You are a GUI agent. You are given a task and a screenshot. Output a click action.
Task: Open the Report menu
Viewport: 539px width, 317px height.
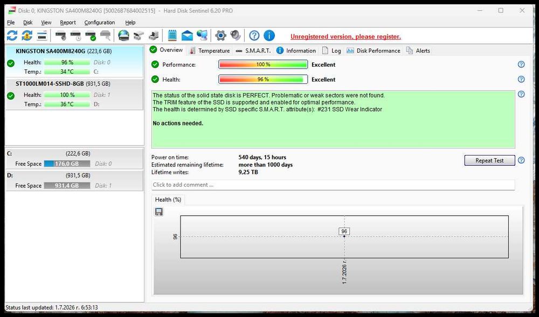point(68,22)
